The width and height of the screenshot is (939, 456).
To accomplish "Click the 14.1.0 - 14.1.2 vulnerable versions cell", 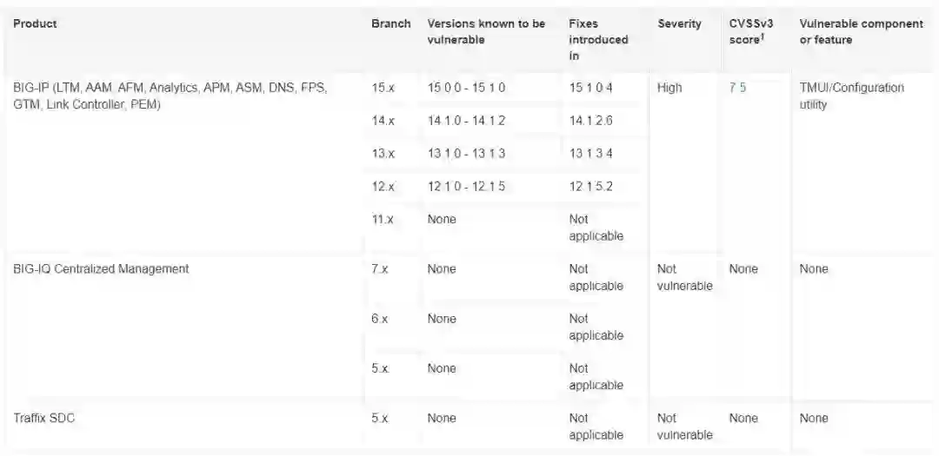I will click(x=466, y=121).
